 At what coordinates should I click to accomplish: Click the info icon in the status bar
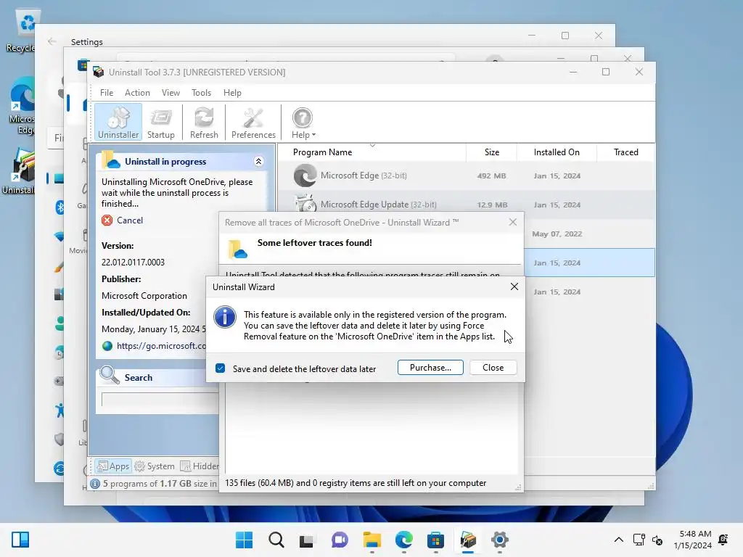click(95, 484)
